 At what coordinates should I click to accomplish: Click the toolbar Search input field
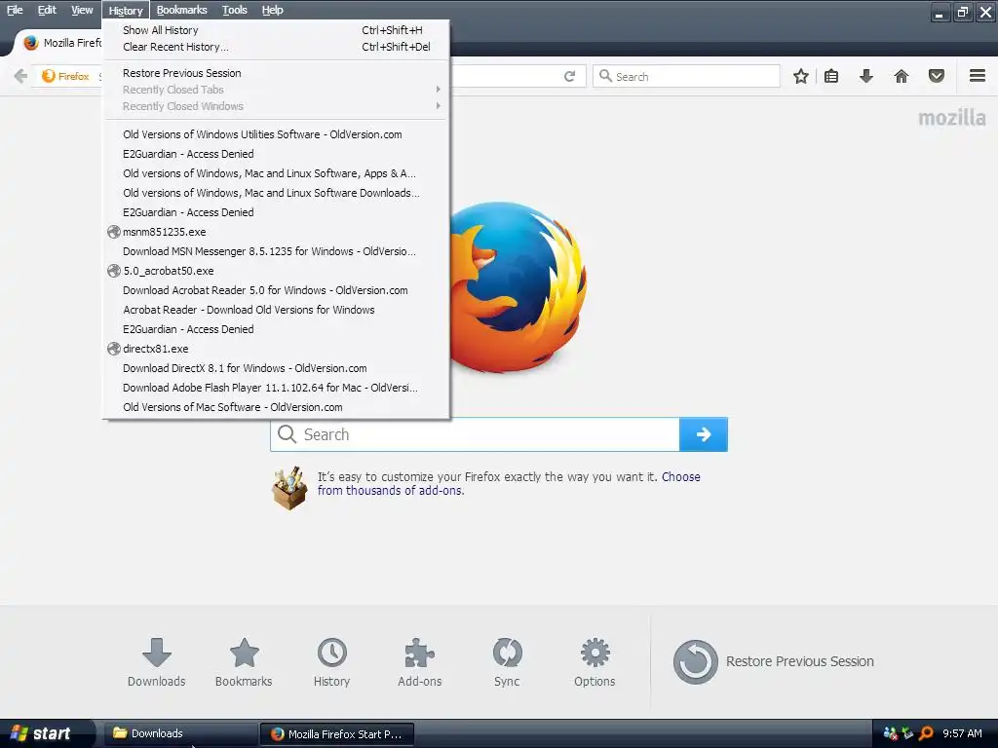tap(686, 76)
